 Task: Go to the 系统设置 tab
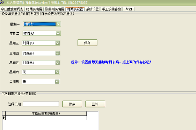click(92, 9)
